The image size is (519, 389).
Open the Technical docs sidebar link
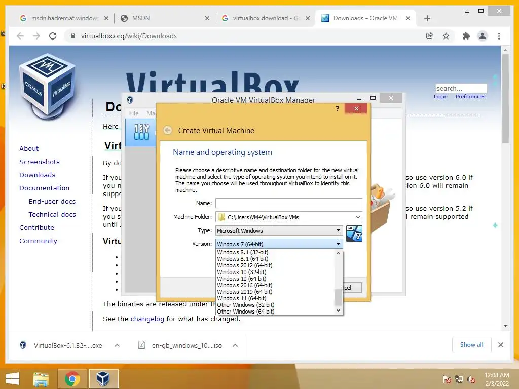tap(52, 214)
